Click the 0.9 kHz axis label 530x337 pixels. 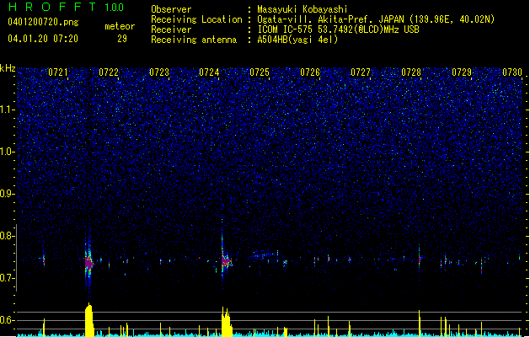click(x=8, y=194)
